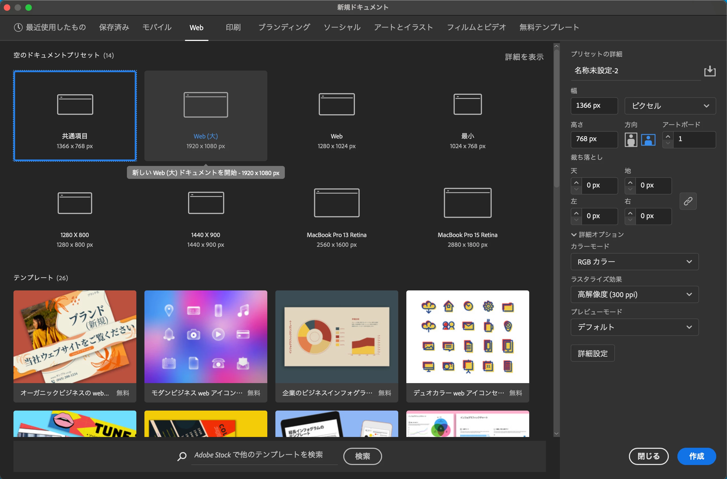Choose the Web 1280 x 1024 preset icon
This screenshot has height=479, width=727.
point(336,105)
